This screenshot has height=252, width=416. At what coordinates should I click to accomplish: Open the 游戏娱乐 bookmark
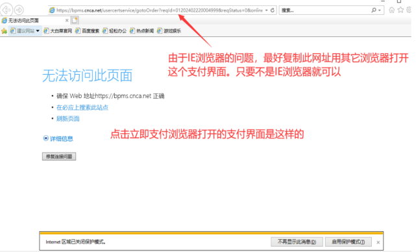[x=169, y=31]
